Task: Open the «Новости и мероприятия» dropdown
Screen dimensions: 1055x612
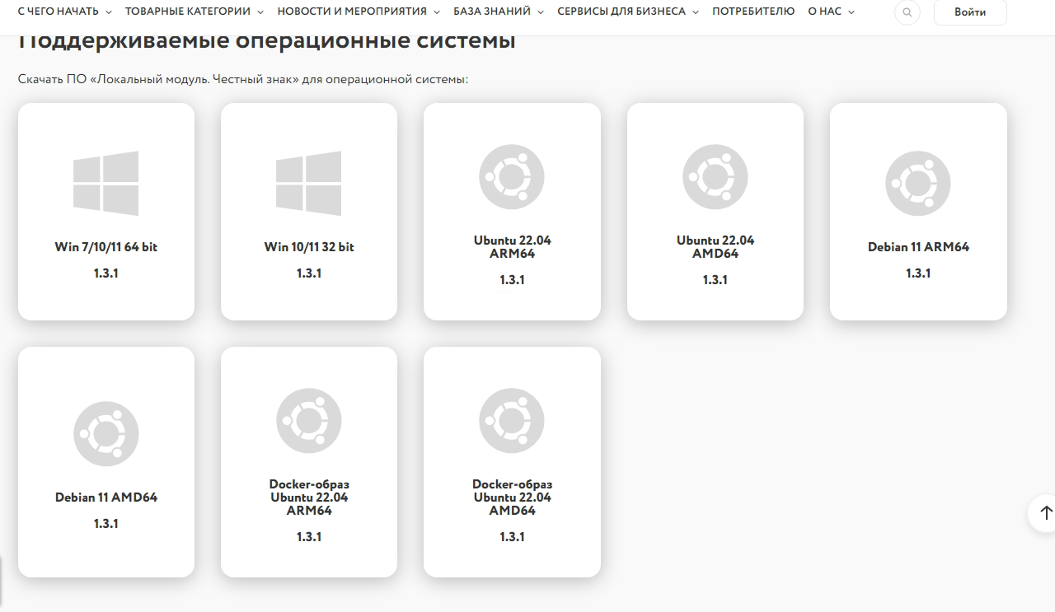Action: pos(359,12)
